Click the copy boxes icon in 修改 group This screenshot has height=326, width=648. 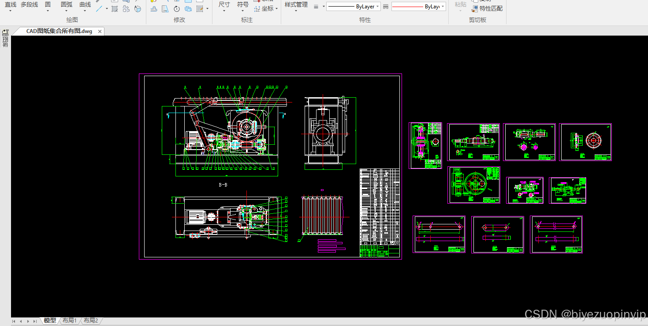point(188,9)
